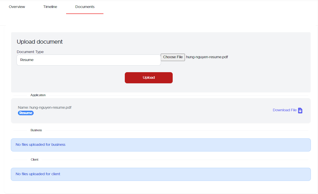
Task: Click the Business section label
Action: (x=36, y=130)
